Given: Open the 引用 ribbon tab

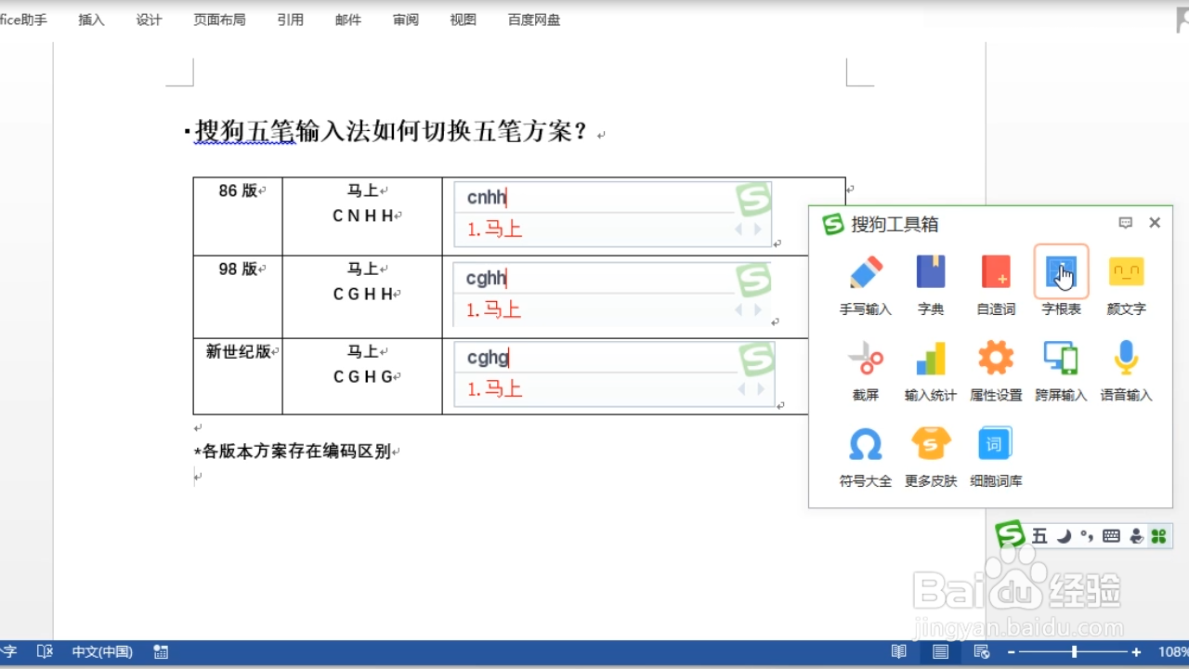Looking at the screenshot, I should tap(291, 20).
